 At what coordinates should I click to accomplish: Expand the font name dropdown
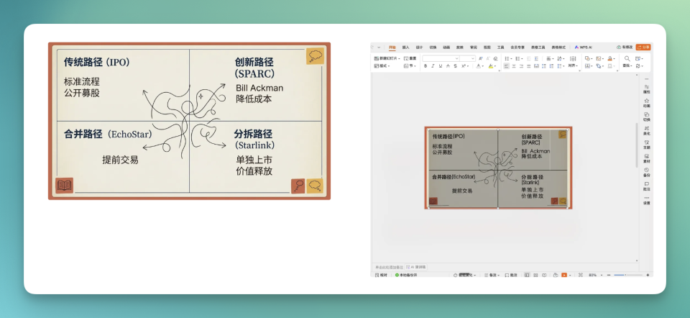click(x=456, y=58)
